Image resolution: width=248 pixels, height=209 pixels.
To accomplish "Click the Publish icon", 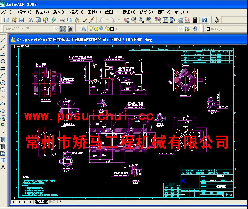I will tap(46, 20).
